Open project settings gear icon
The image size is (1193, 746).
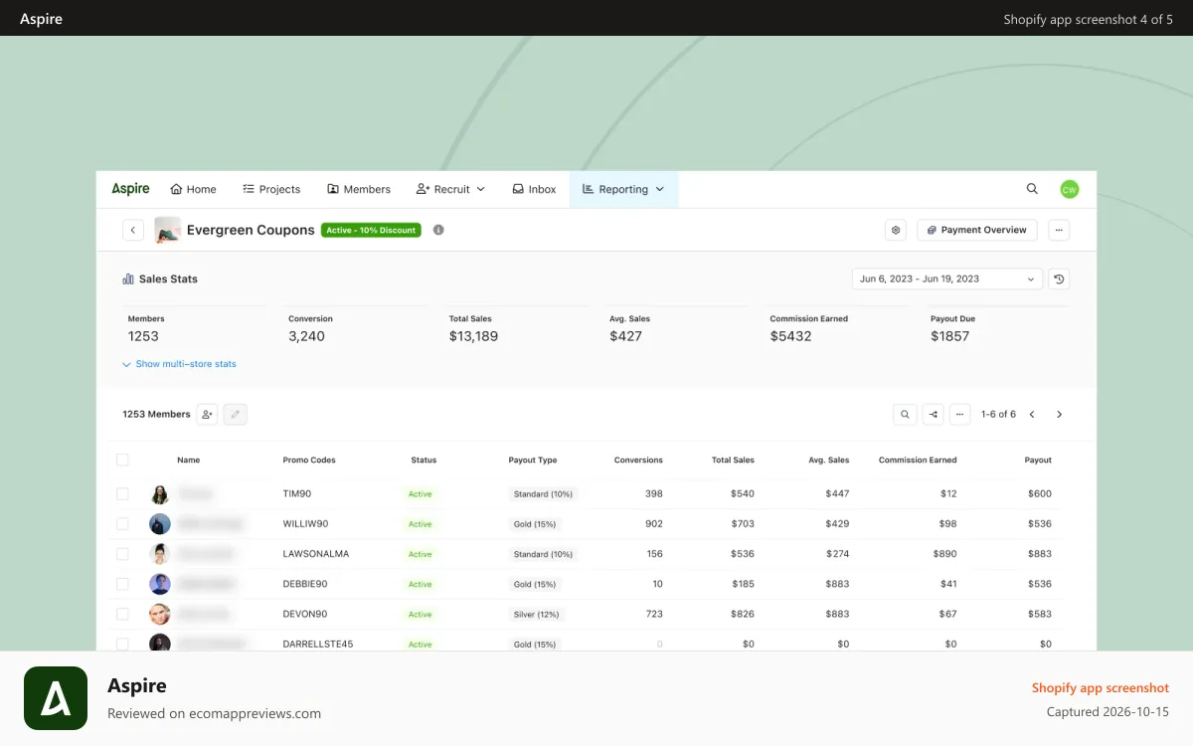point(896,230)
